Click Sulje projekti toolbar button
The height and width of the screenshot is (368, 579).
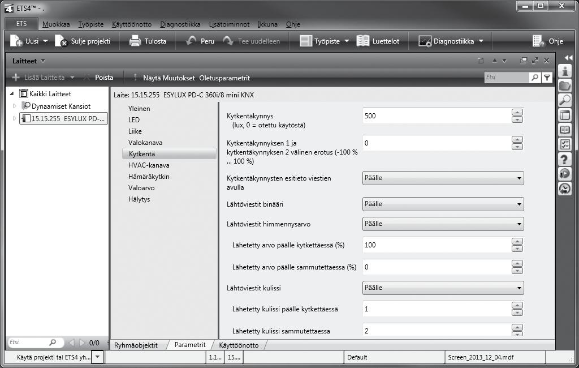click(x=83, y=41)
